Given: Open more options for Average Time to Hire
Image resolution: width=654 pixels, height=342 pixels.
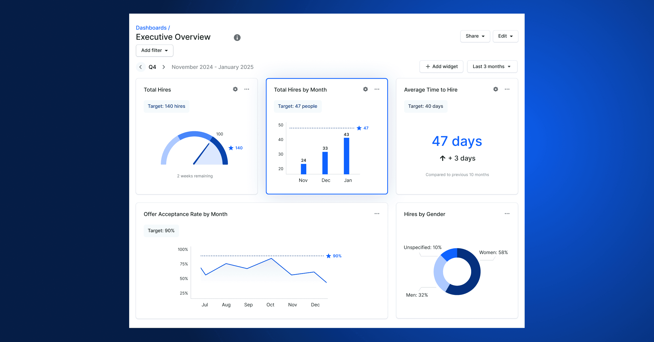Looking at the screenshot, I should [507, 89].
